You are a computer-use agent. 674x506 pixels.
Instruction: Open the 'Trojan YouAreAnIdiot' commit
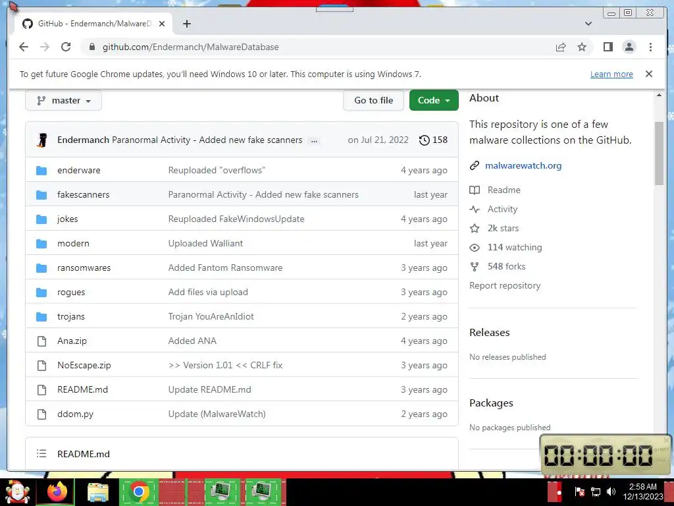tap(211, 316)
